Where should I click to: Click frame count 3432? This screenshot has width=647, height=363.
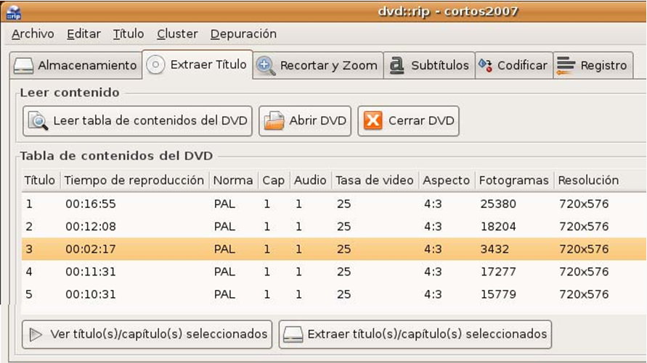[x=495, y=249]
